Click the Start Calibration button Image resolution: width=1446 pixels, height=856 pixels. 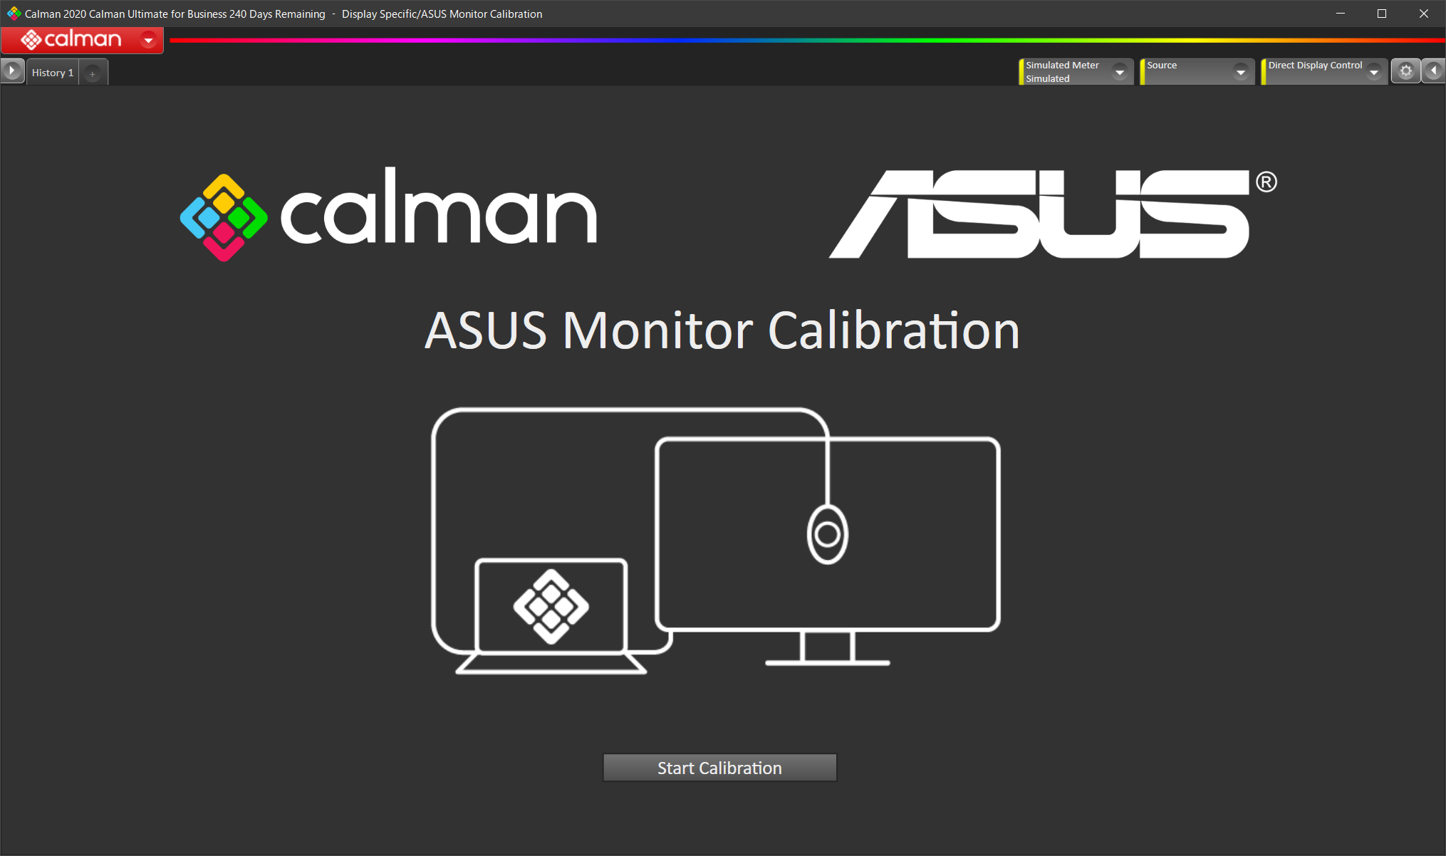[x=719, y=768]
